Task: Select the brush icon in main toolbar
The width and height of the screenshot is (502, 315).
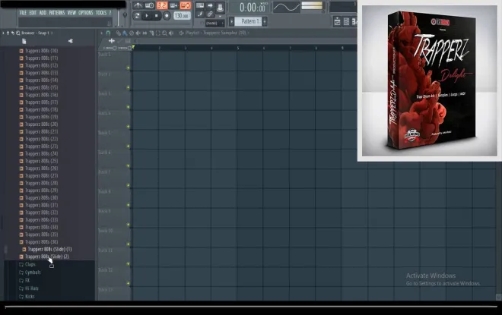Action: click(200, 14)
